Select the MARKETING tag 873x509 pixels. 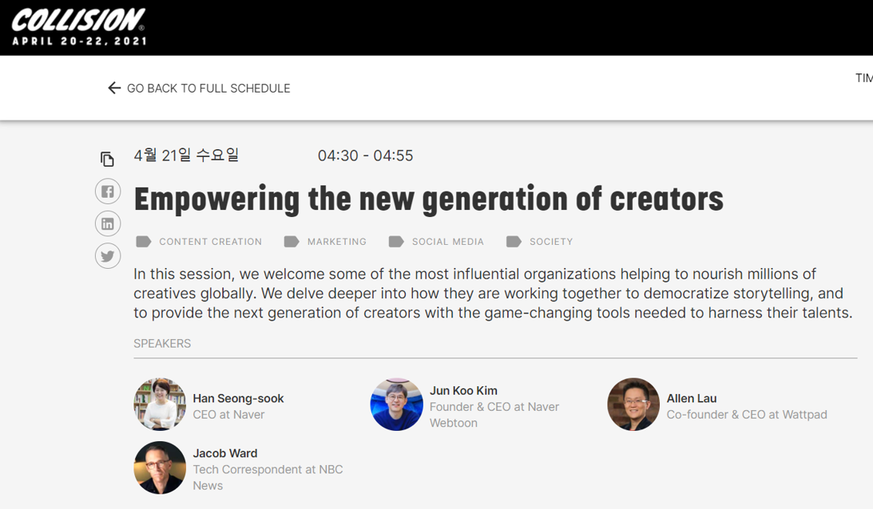(x=337, y=242)
